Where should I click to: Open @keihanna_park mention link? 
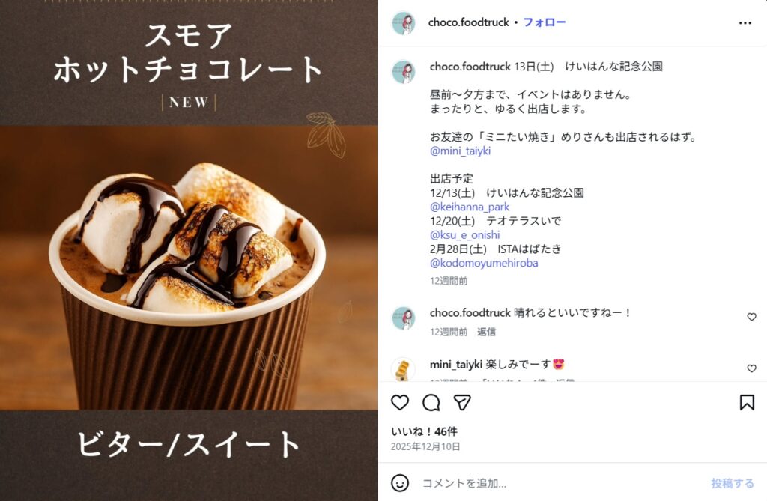point(470,207)
